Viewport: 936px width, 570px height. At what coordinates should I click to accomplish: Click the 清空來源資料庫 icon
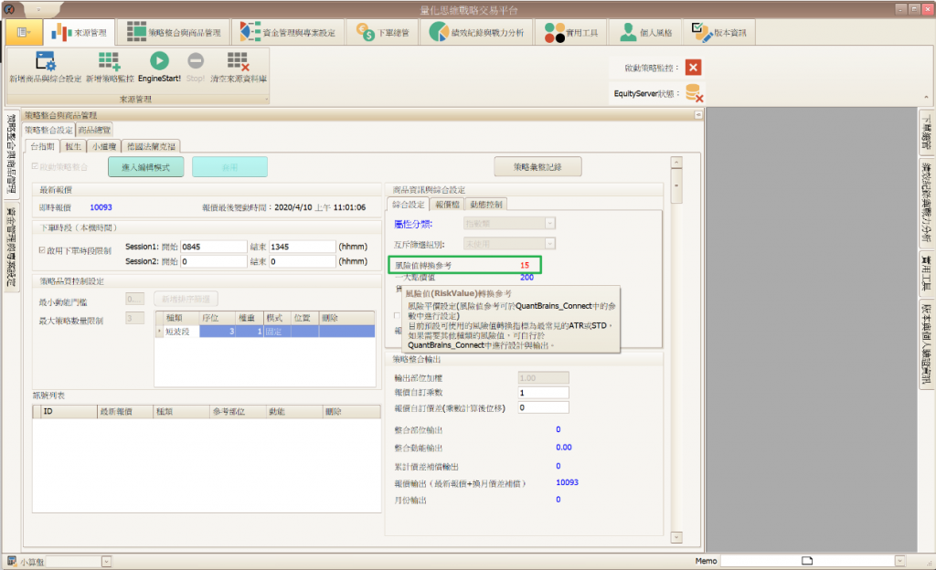238,61
